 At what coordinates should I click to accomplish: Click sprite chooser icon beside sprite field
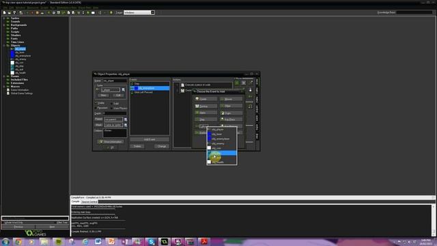[x=123, y=90]
